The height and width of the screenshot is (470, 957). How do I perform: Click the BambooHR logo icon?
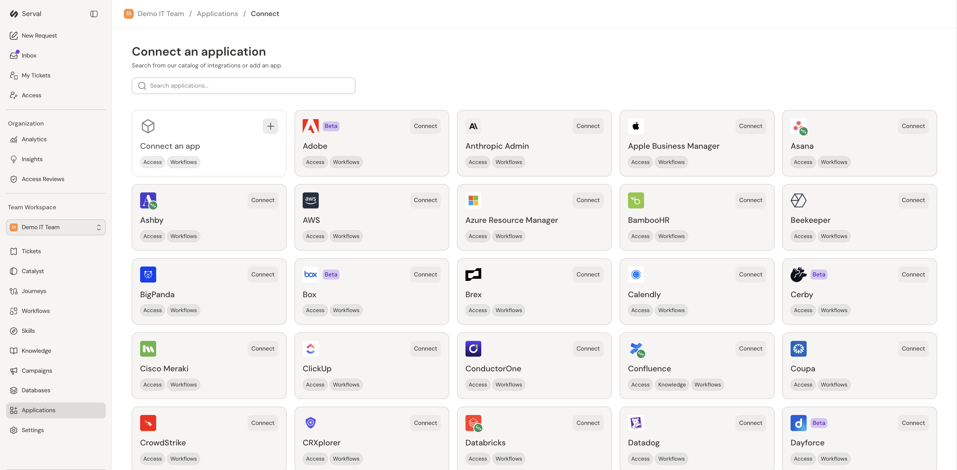pos(636,200)
